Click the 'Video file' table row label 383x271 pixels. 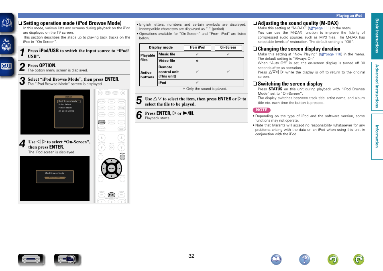pos(167,61)
